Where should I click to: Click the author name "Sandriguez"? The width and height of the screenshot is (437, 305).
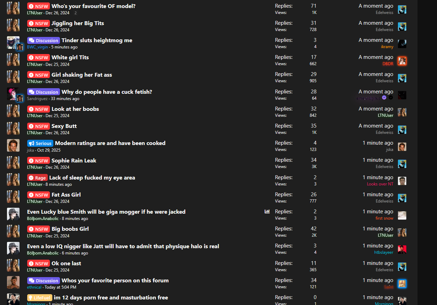[x=37, y=99]
